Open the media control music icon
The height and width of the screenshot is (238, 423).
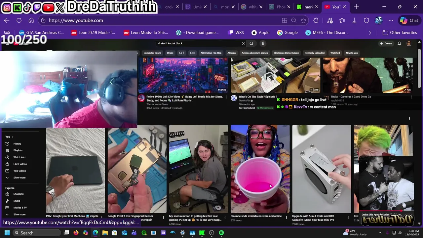point(330,20)
